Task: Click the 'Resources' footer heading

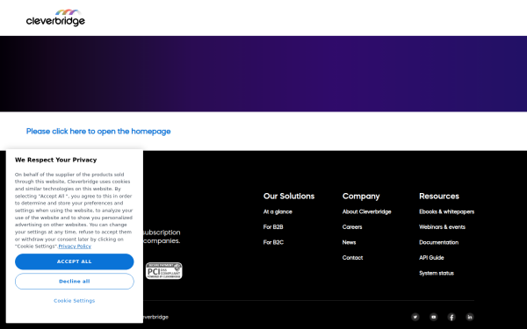Action: pos(439,196)
